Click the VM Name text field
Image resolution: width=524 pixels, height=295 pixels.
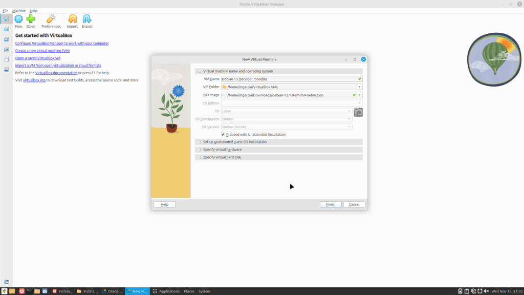click(289, 79)
